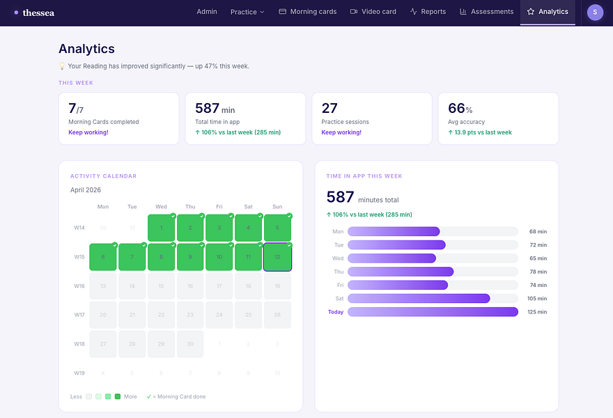Viewport: 613px width, 418px height.
Task: Select April 2 in activity calendar
Action: (x=190, y=228)
